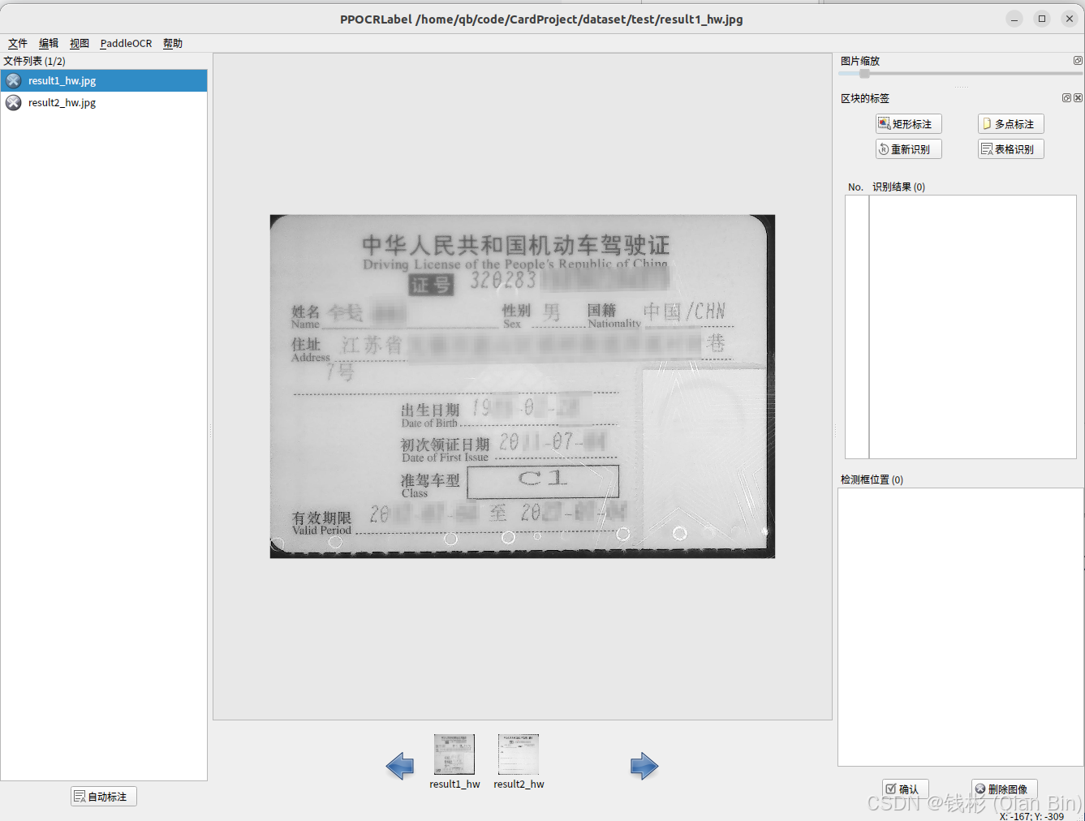Adjust the 图片缩放 zoom slider

[x=863, y=73]
